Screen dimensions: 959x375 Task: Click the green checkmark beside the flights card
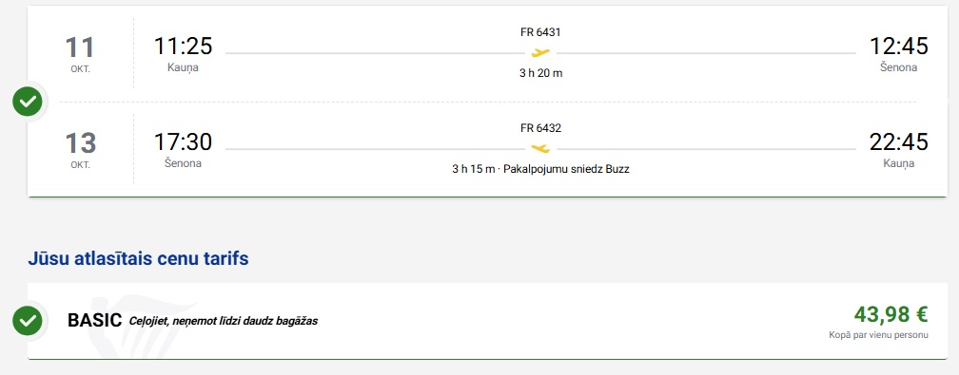tap(28, 102)
